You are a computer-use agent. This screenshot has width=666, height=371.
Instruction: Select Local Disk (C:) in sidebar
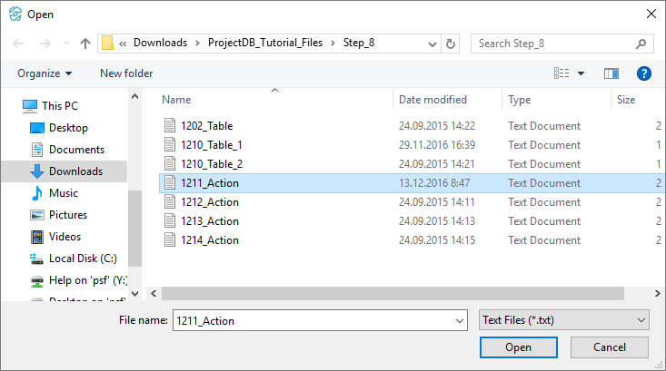pos(83,259)
